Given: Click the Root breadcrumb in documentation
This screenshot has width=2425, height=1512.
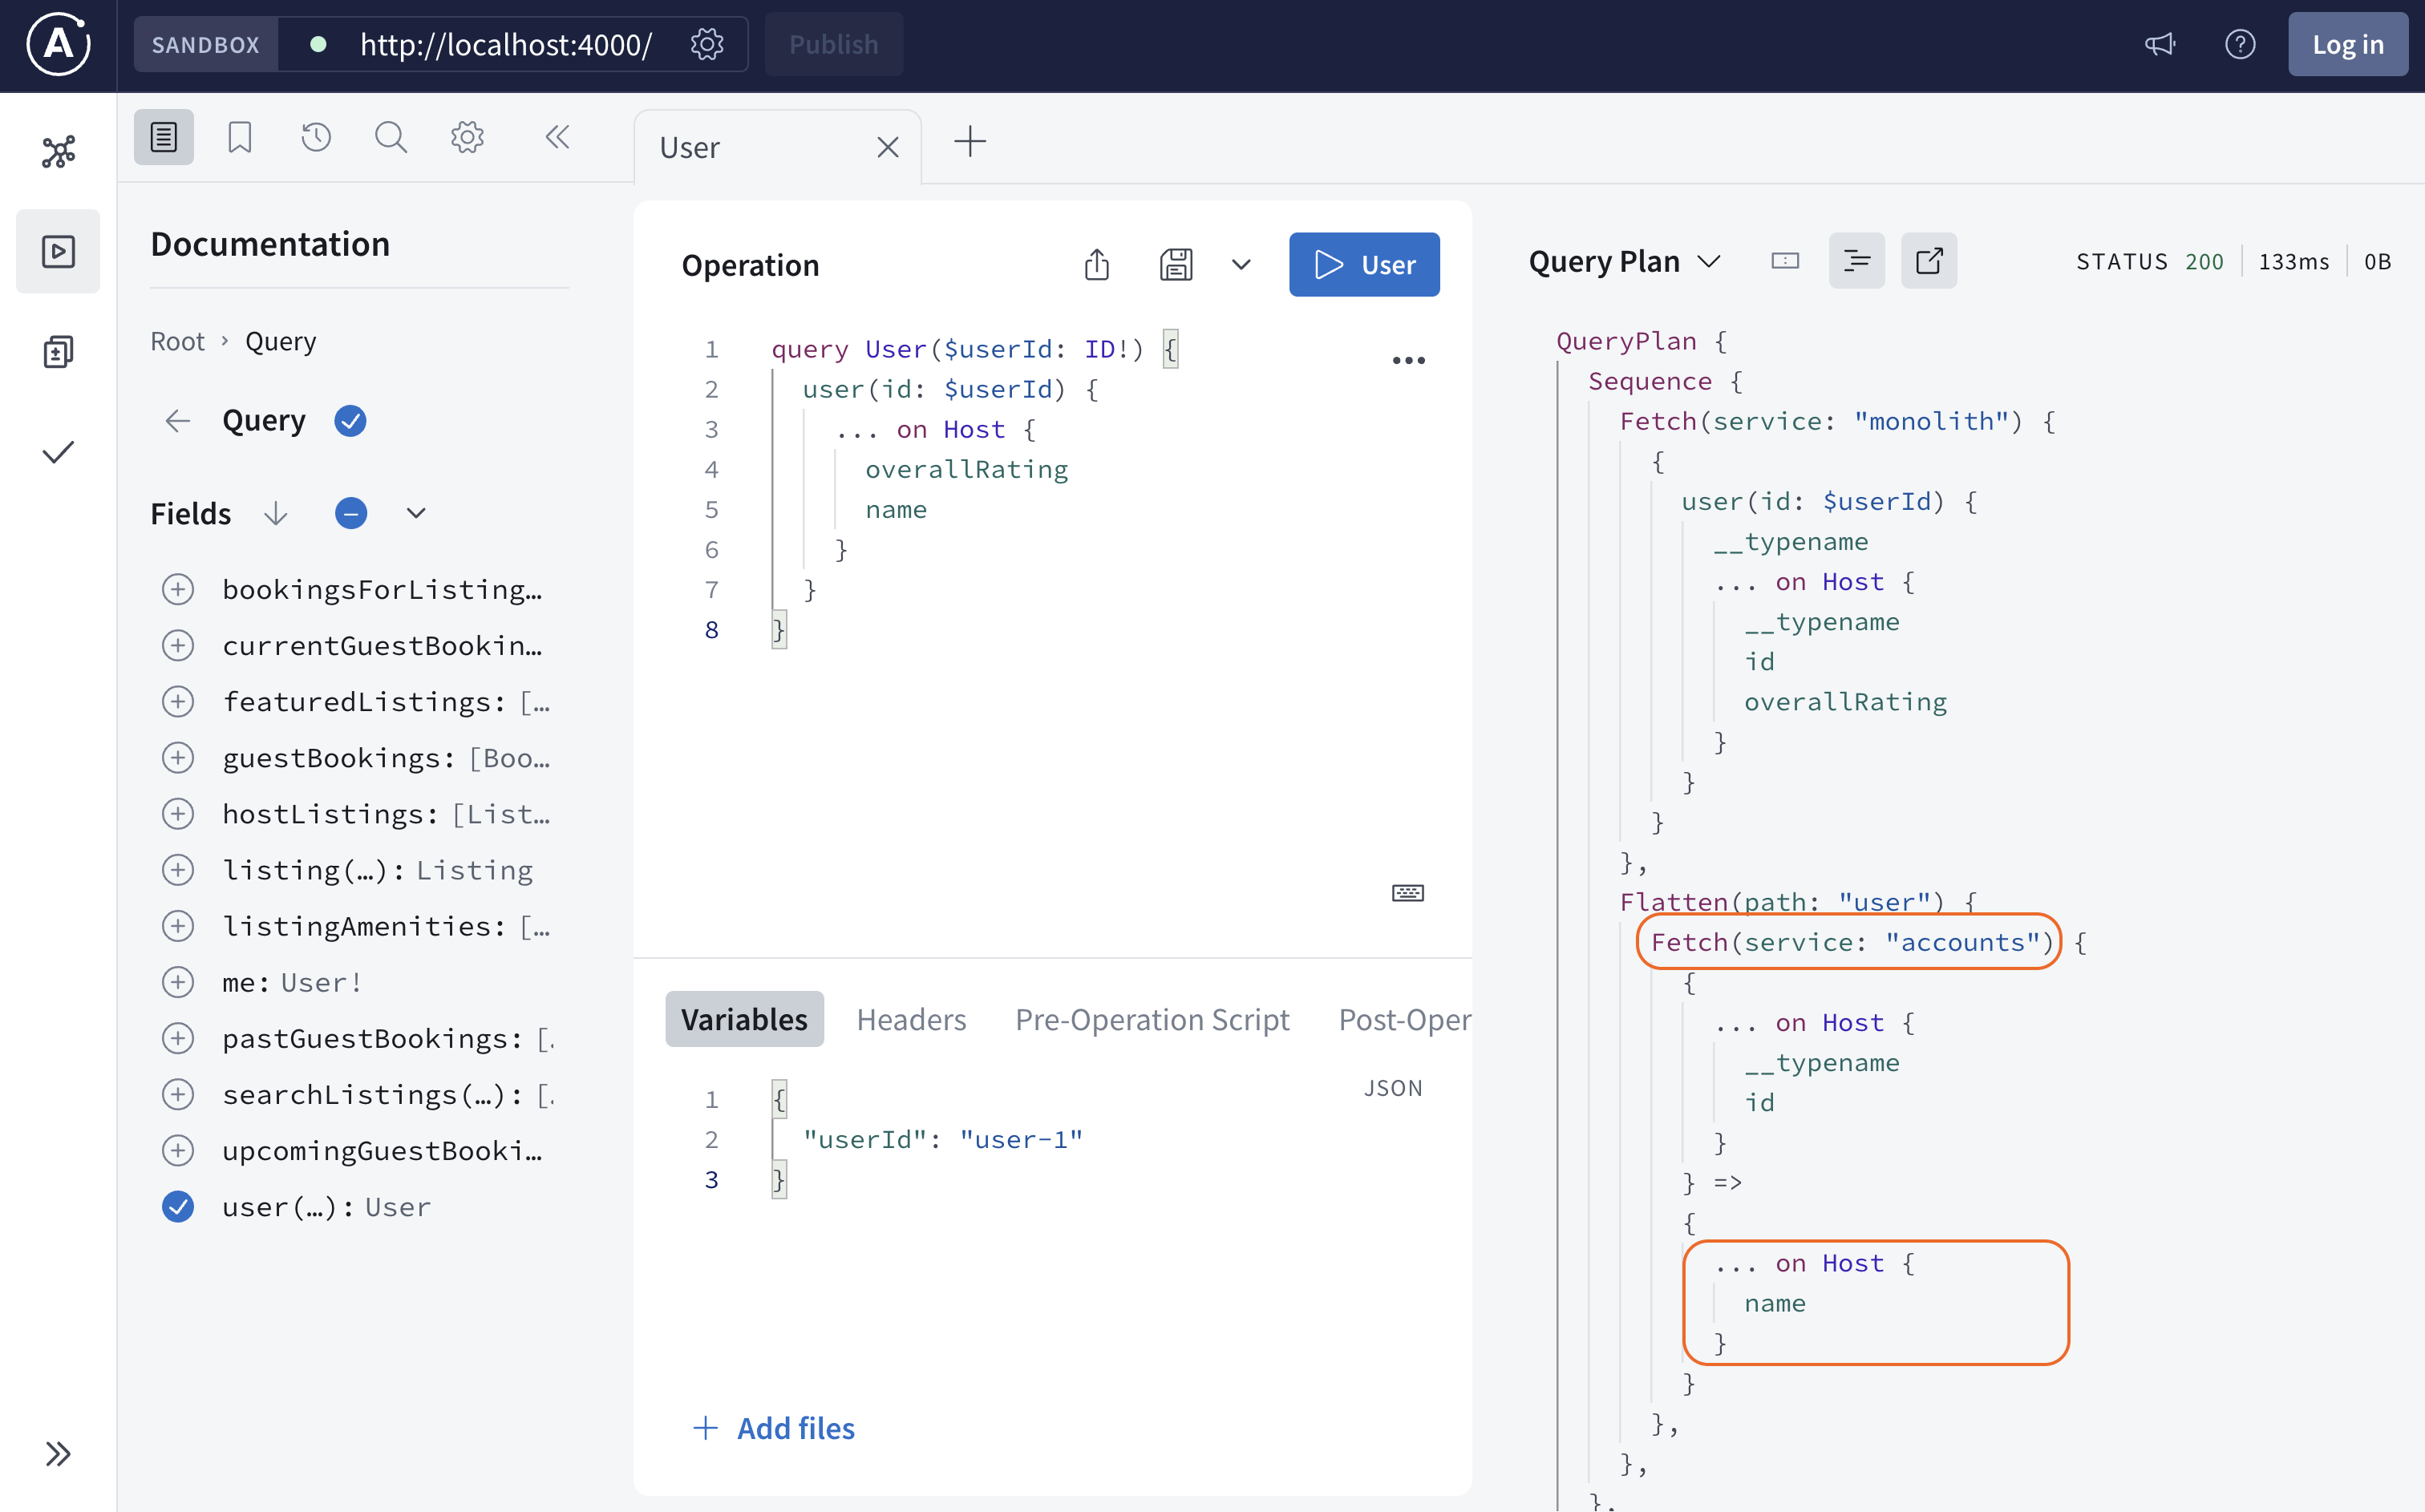Looking at the screenshot, I should [177, 341].
